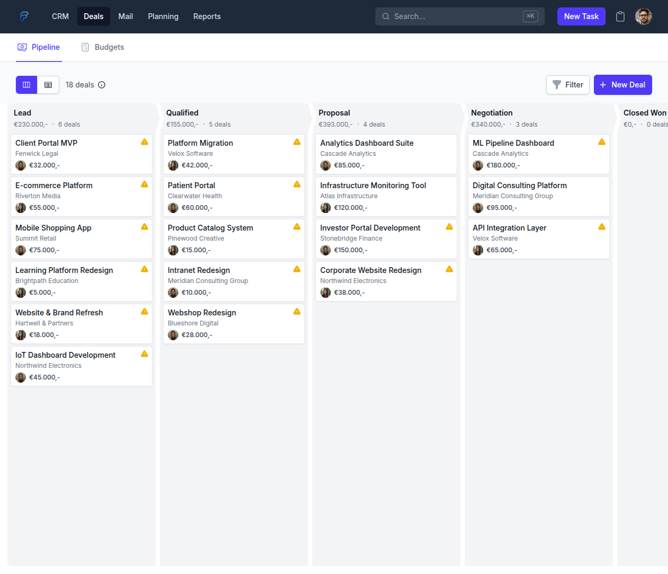Select Mail in the navigation bar
Viewport: 668px width, 574px height.
[125, 16]
